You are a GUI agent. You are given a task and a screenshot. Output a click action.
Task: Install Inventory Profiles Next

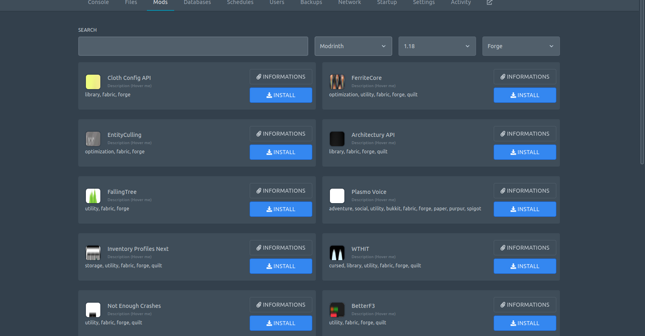pos(281,266)
